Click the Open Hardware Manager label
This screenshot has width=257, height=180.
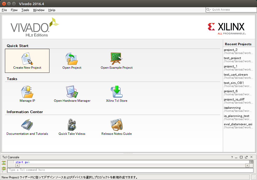(x=72, y=101)
